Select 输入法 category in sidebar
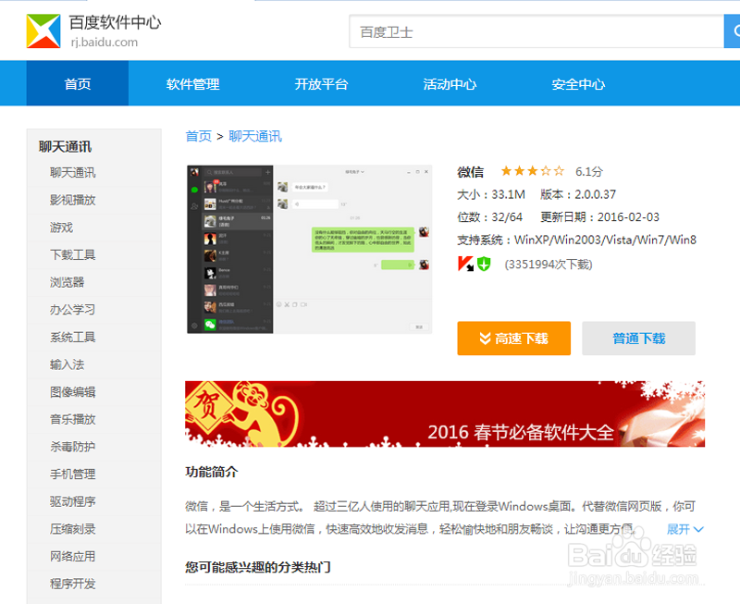The image size is (740, 604). tap(67, 364)
